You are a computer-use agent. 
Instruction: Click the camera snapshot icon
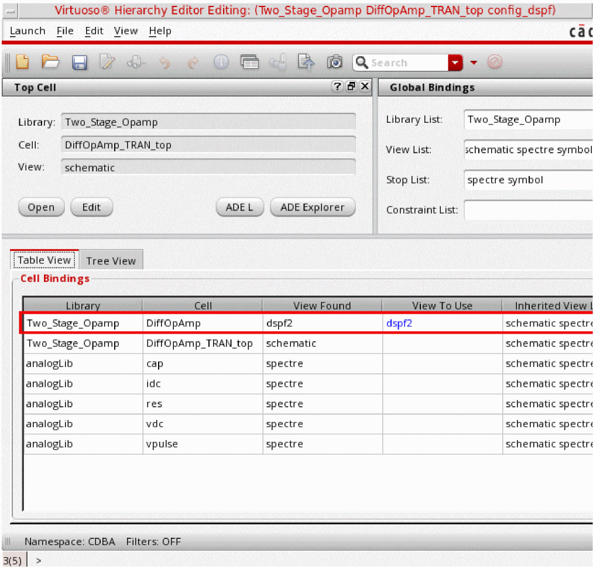click(334, 62)
